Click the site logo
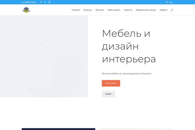Viewport: 195px width, 130px height. [x=26, y=10]
